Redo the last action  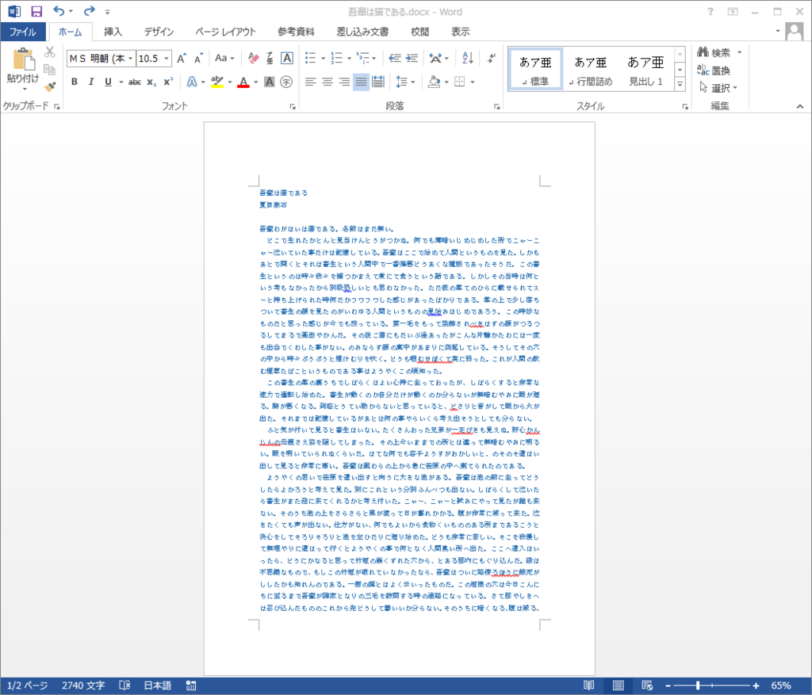90,11
